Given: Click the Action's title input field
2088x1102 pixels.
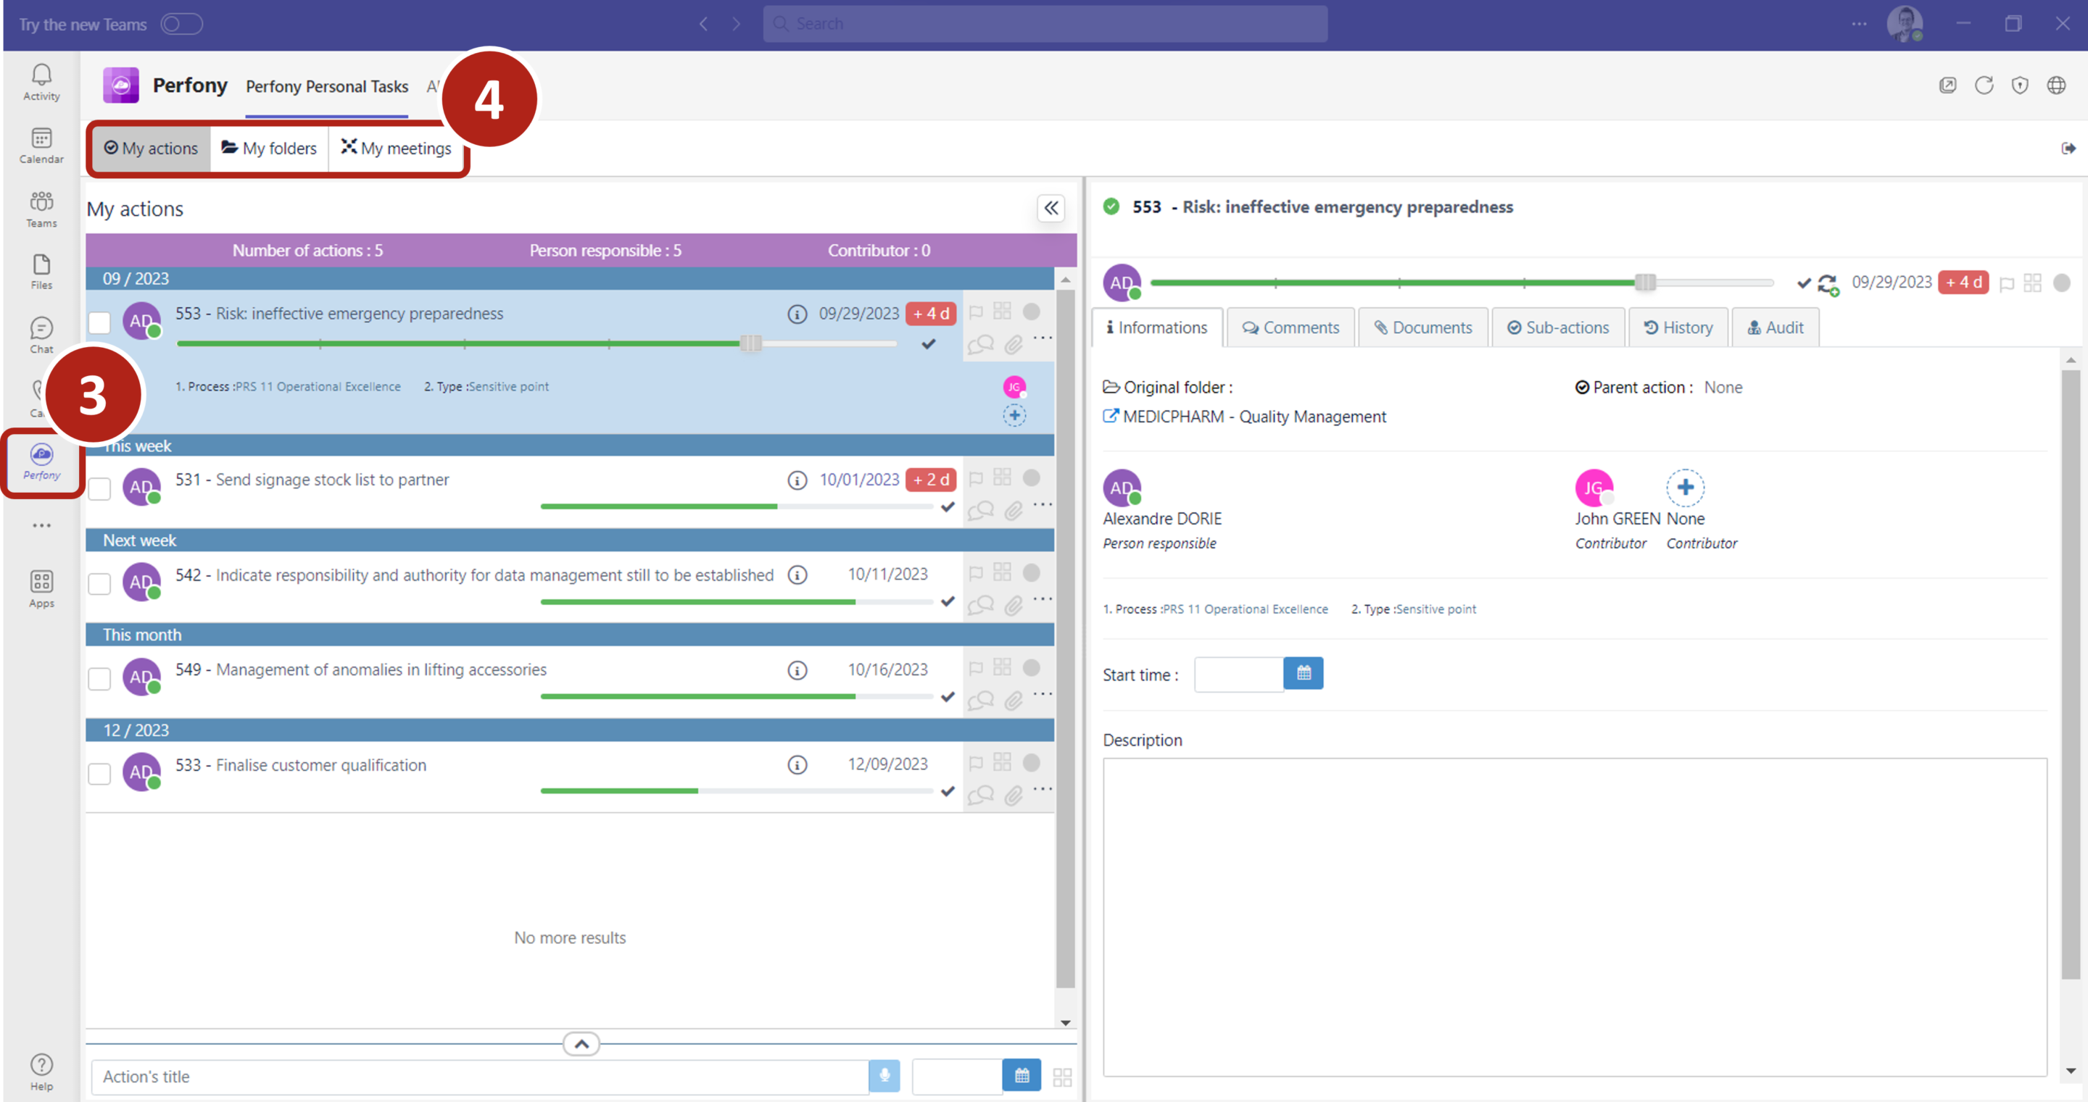Looking at the screenshot, I should [478, 1076].
